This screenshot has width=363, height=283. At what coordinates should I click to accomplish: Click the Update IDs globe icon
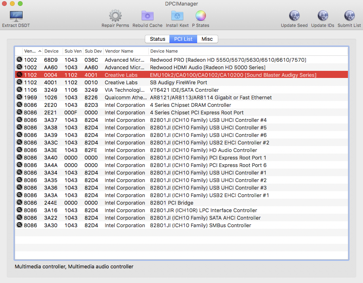click(x=323, y=16)
